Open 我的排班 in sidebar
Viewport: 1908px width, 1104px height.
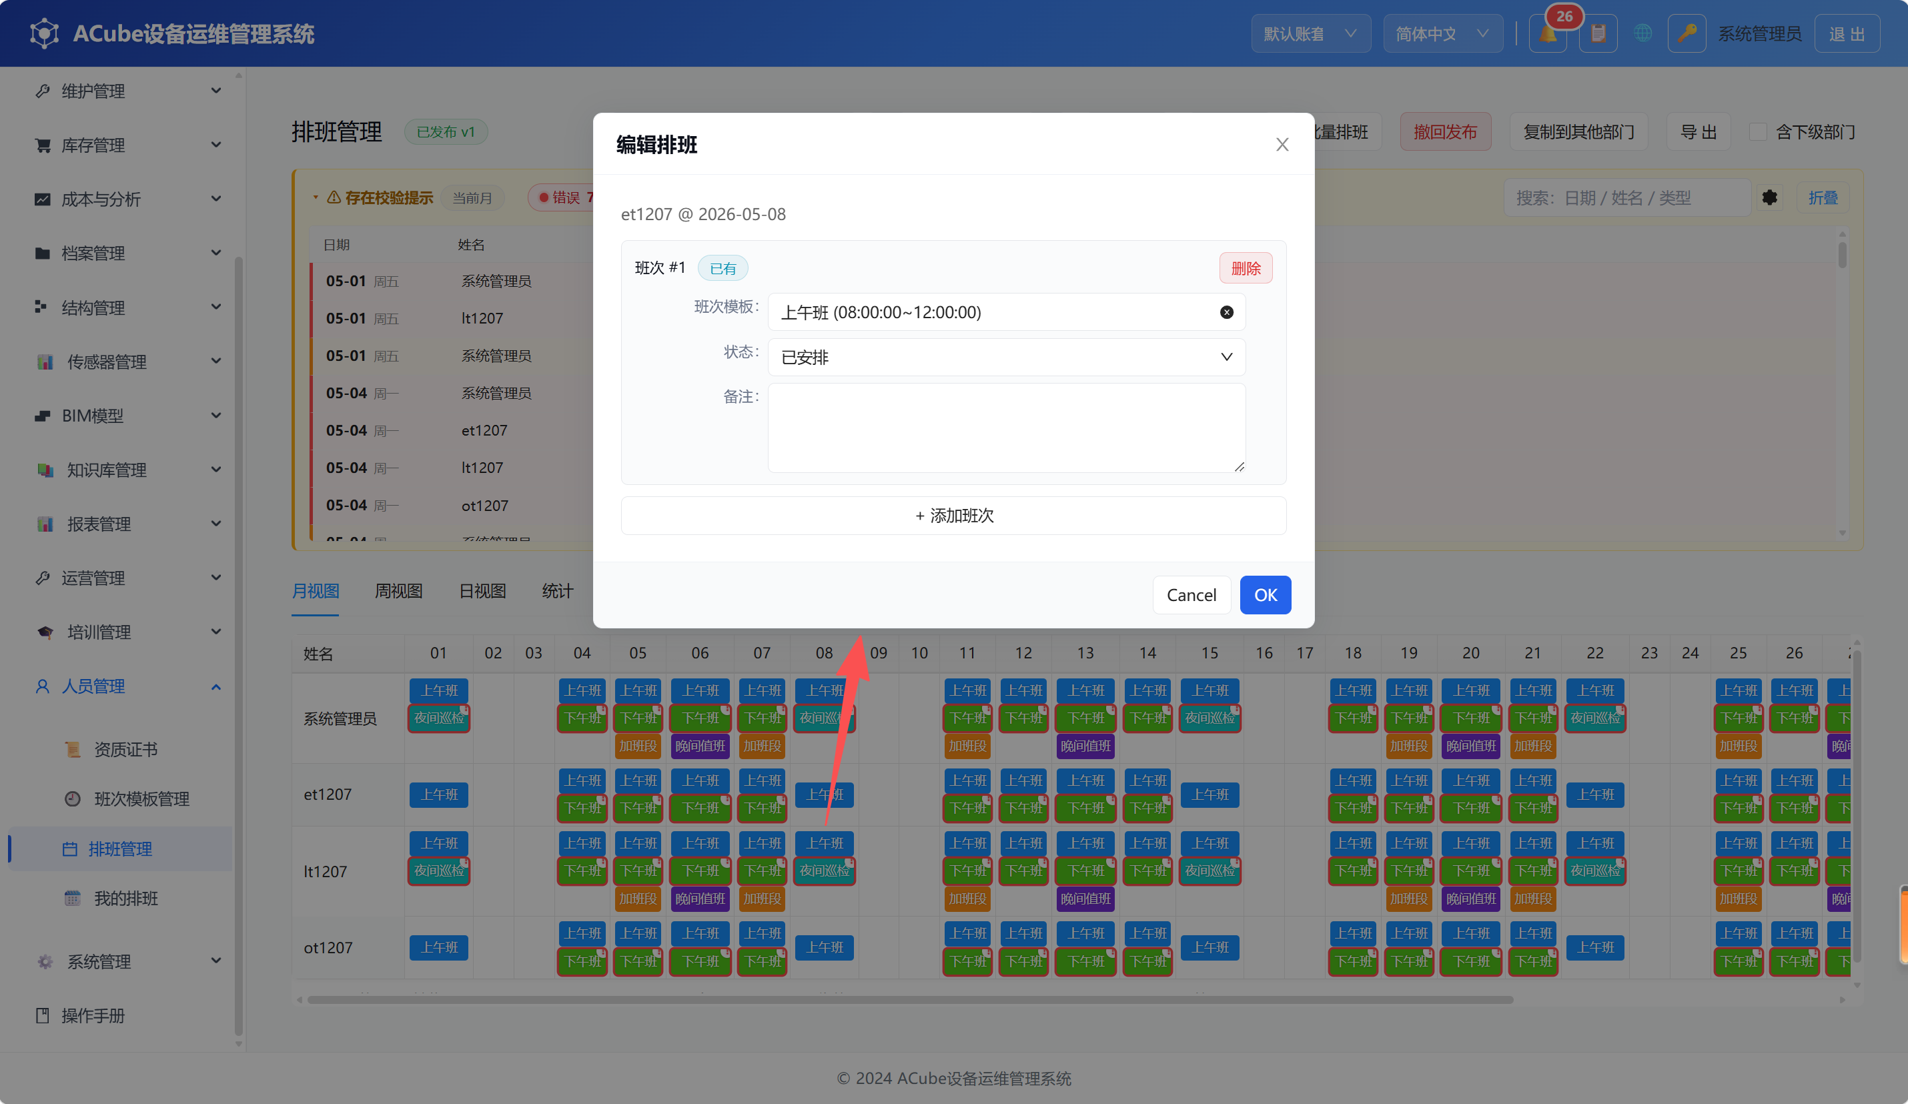click(x=125, y=898)
